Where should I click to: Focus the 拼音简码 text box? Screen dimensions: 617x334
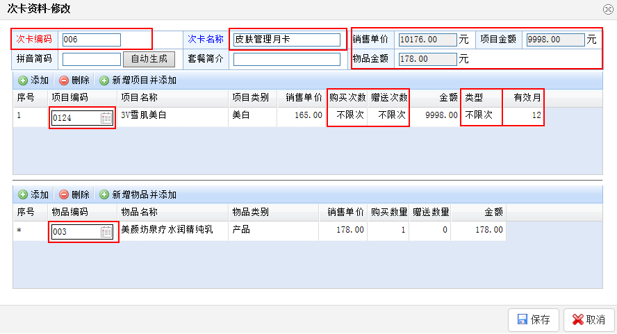tap(91, 59)
